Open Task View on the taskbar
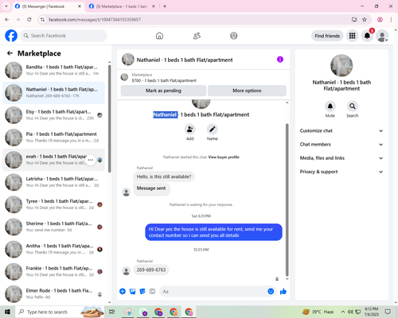The height and width of the screenshot is (318, 398). point(112,312)
